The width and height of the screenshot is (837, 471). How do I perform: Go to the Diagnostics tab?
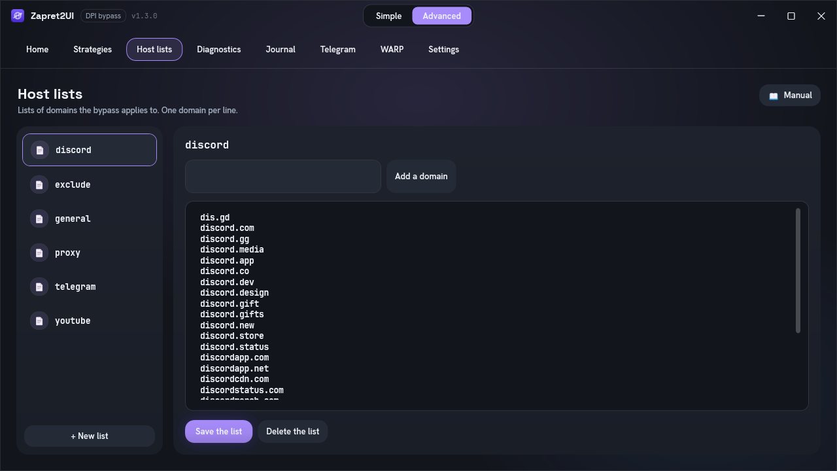coord(218,49)
